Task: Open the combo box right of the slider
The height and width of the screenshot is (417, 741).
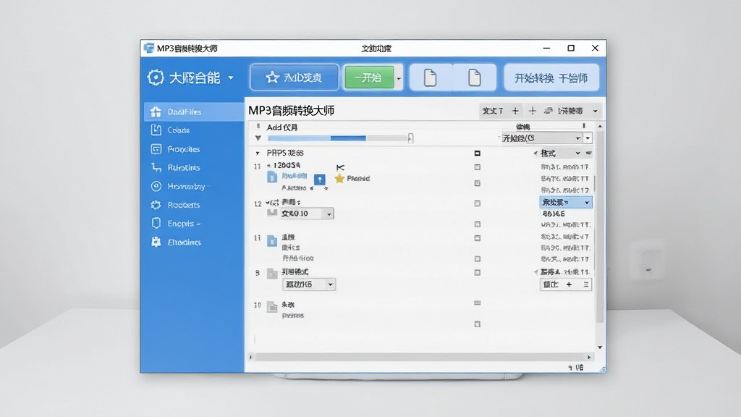Action: (541, 138)
